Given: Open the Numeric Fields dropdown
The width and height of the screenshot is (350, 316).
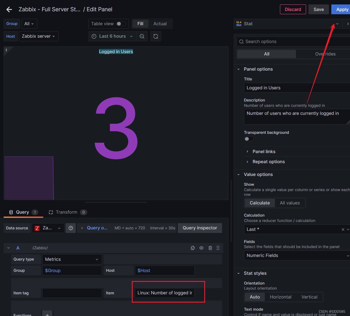Looking at the screenshot, I should [297, 255].
